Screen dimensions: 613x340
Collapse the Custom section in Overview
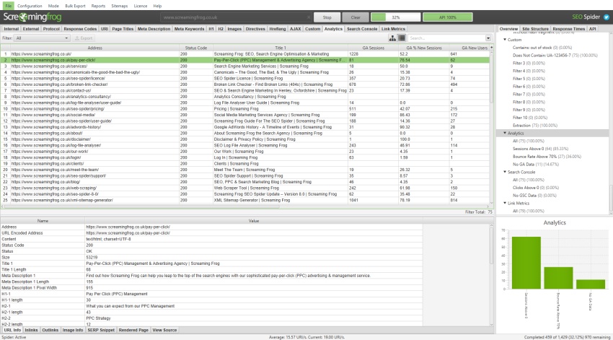(x=505, y=40)
